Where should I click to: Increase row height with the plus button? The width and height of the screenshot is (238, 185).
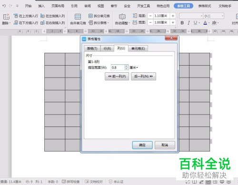[x=173, y=16]
